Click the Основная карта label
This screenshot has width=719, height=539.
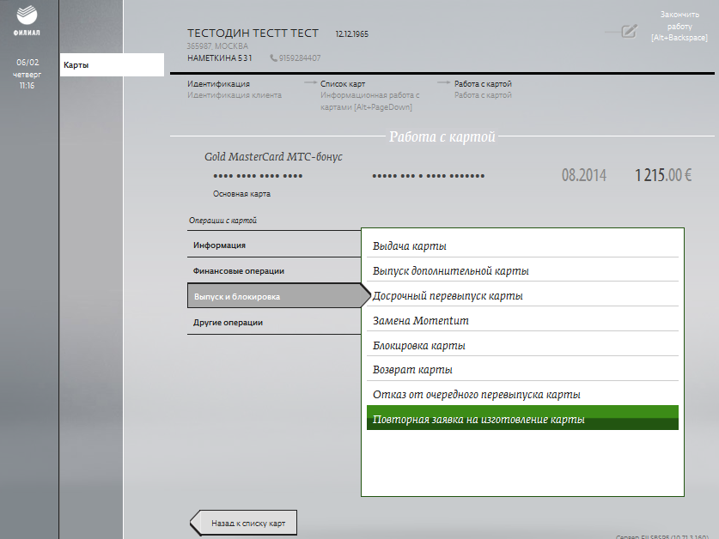point(241,194)
